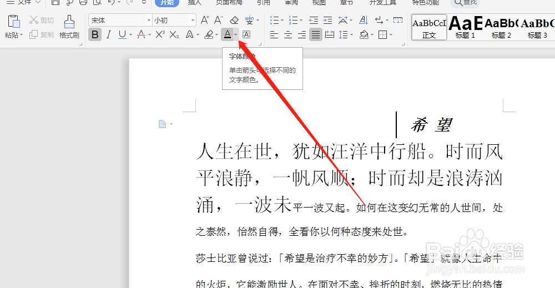Screen dimensions: 555x288
Task: Open underline style dropdown arrow
Action: (130, 34)
